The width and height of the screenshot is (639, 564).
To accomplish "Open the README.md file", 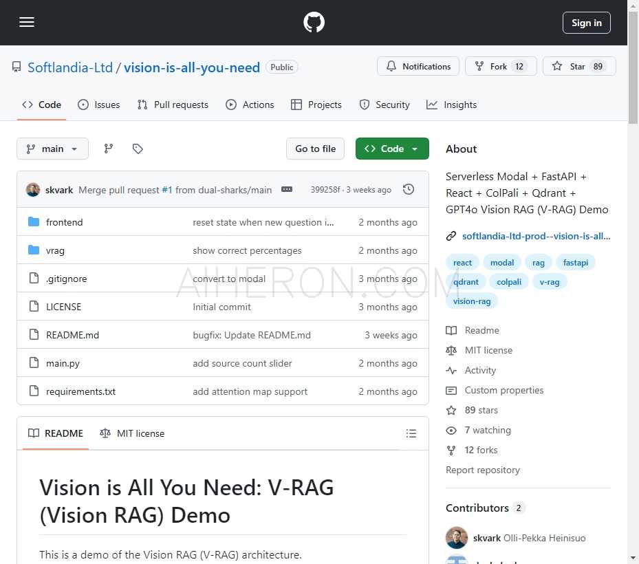I will click(x=72, y=335).
